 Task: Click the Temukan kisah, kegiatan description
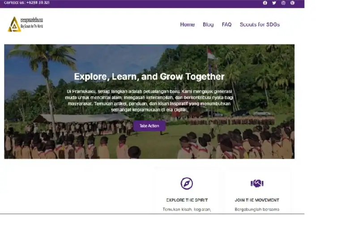coord(187,209)
